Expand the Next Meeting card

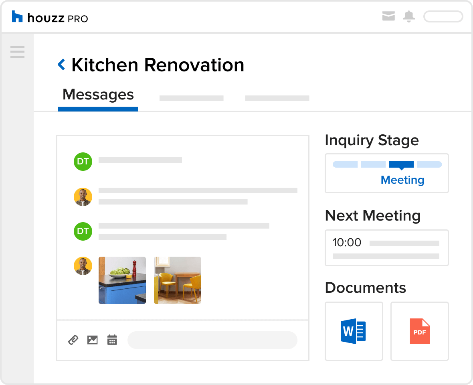pos(386,247)
